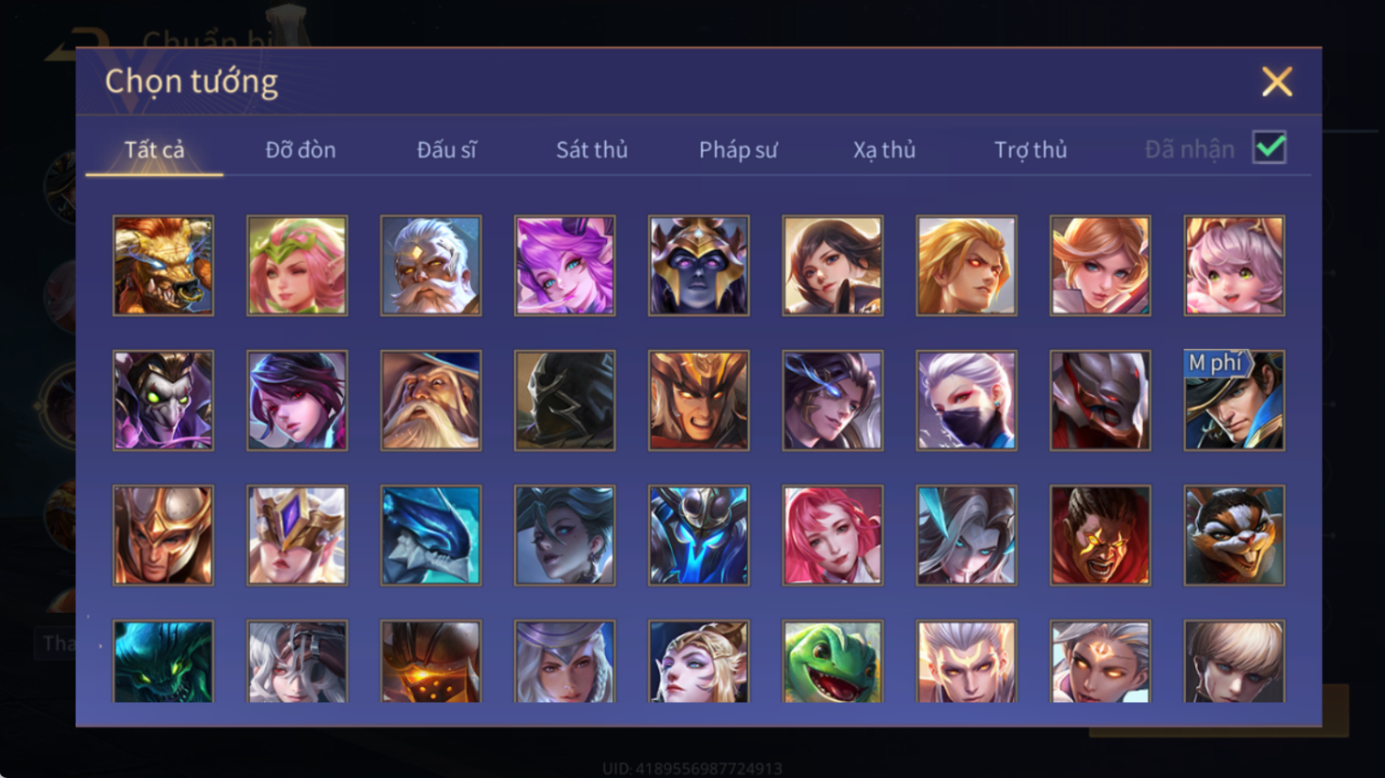Choose the green chameleon hero portrait
This screenshot has height=778, width=1385.
(x=832, y=662)
